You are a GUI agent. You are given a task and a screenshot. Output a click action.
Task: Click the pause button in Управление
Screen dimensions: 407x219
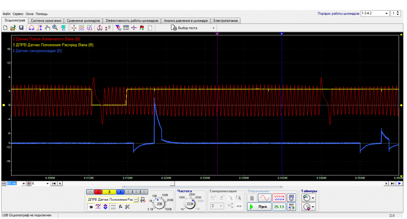pos(252,198)
